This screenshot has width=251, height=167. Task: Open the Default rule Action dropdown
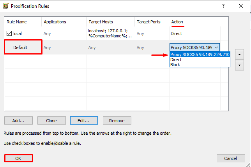217,47
